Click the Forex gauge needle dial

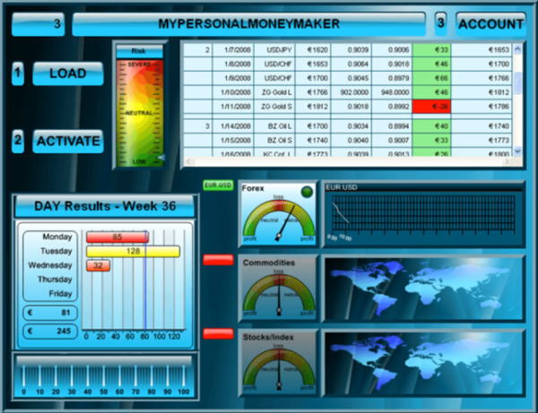coord(279,221)
